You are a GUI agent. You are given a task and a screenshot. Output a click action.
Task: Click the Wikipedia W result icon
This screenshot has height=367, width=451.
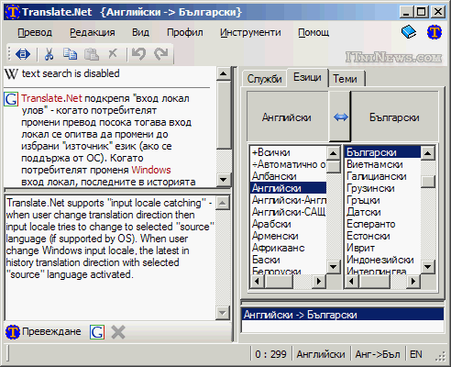11,73
